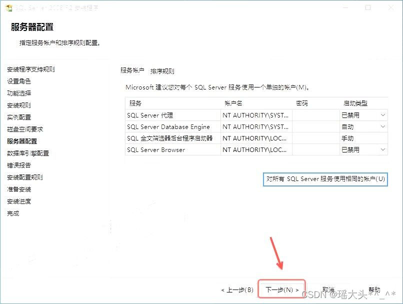
Task: Select the SQL Server Browser service row
Action: (x=256, y=149)
